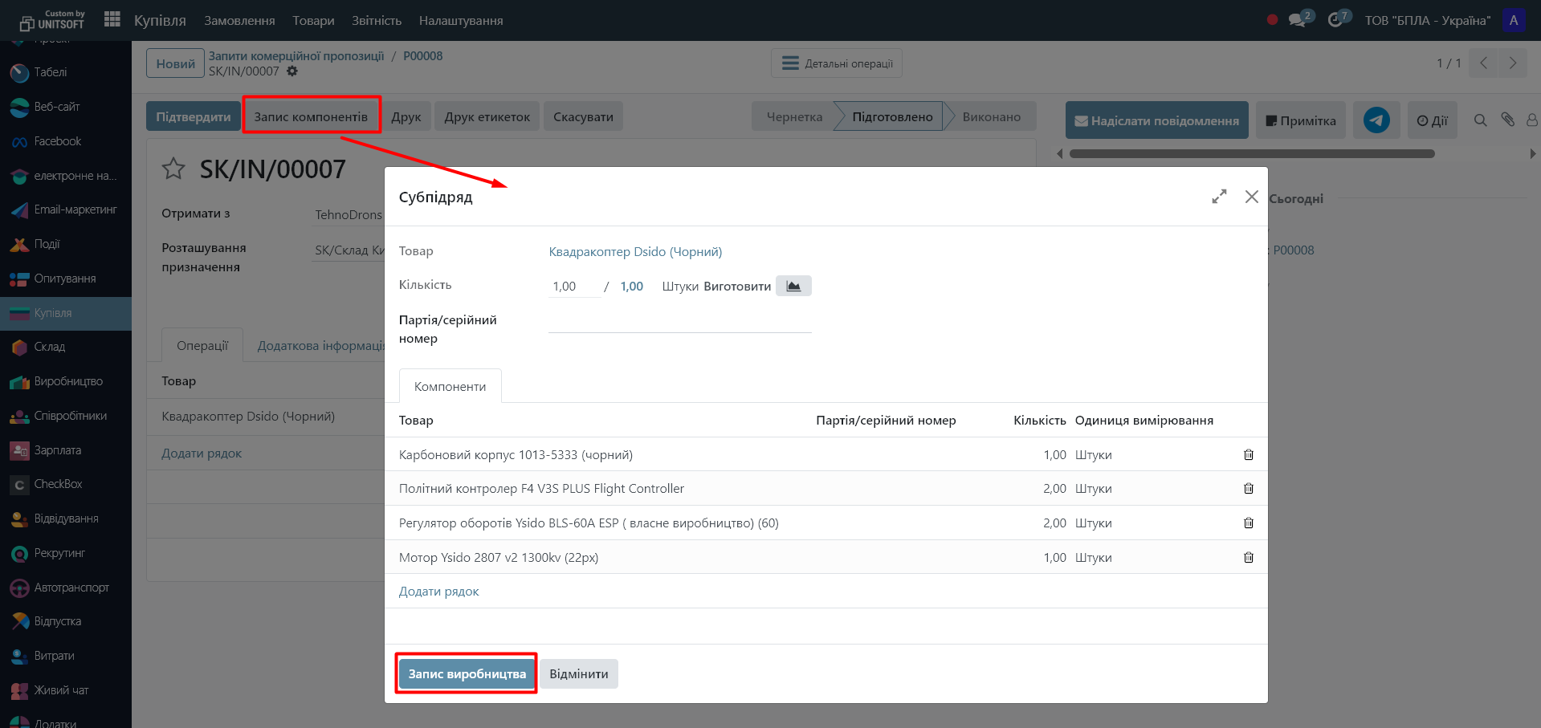Image resolution: width=1541 pixels, height=728 pixels.
Task: Open the chat messages icon in the top bar
Action: [1297, 20]
